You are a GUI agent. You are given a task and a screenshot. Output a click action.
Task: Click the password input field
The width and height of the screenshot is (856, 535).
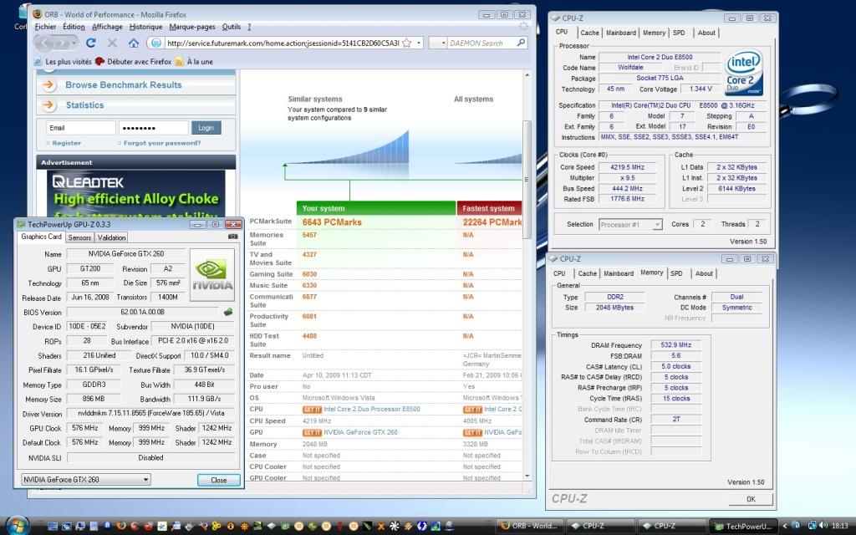pyautogui.click(x=154, y=128)
